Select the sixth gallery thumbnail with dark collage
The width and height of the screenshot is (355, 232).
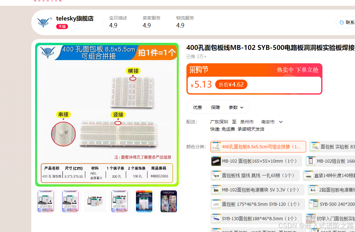169,201
